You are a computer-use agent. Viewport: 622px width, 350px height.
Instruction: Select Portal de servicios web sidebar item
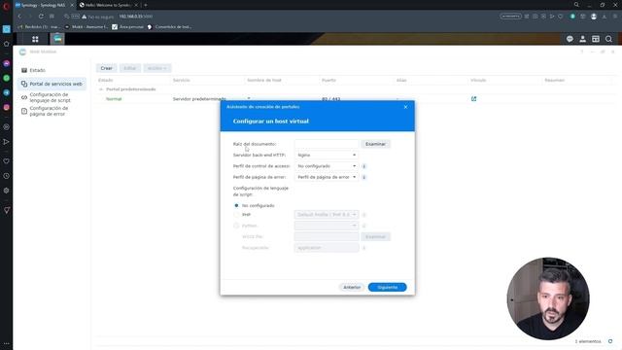(52, 85)
